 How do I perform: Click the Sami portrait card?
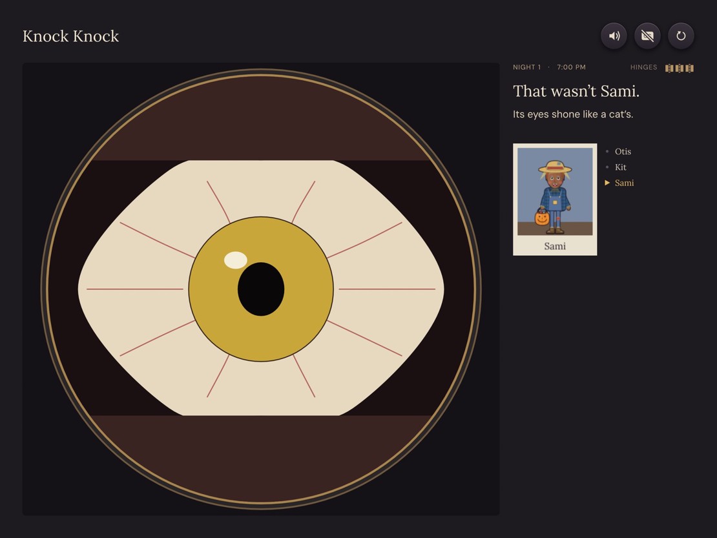[x=555, y=200]
